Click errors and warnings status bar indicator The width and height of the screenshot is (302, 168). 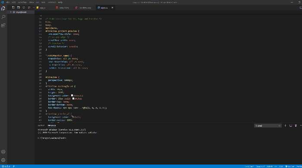pos(6,166)
